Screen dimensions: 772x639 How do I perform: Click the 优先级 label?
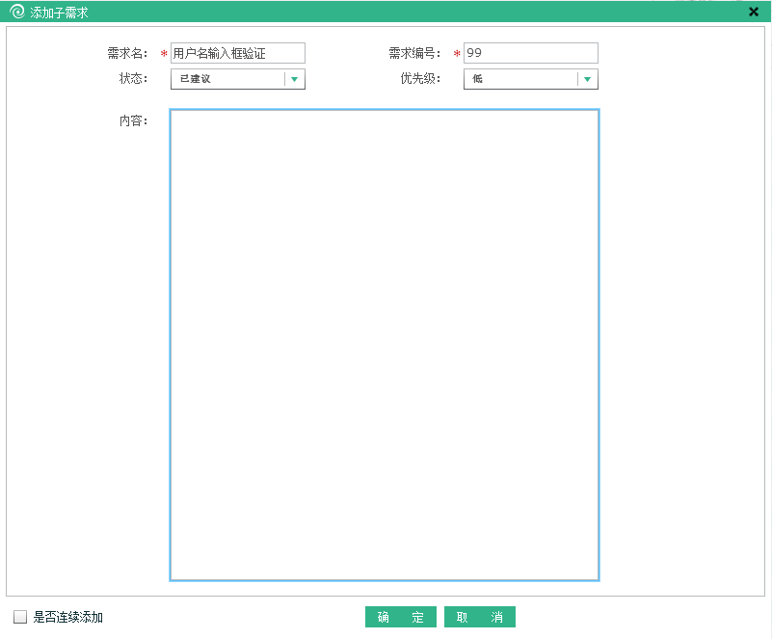coord(420,79)
